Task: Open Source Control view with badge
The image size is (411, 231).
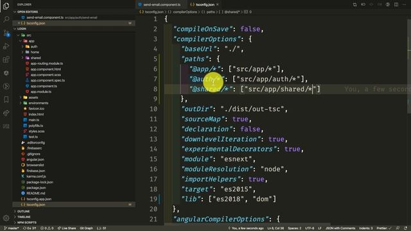Action: [6, 33]
